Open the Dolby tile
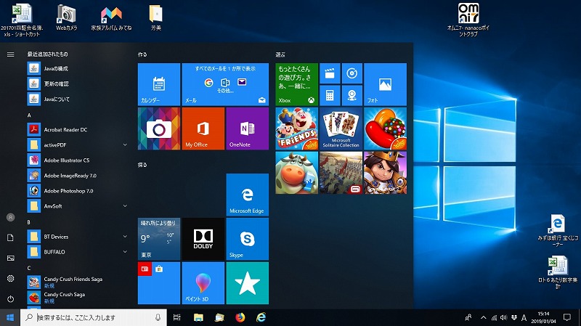 (x=203, y=239)
